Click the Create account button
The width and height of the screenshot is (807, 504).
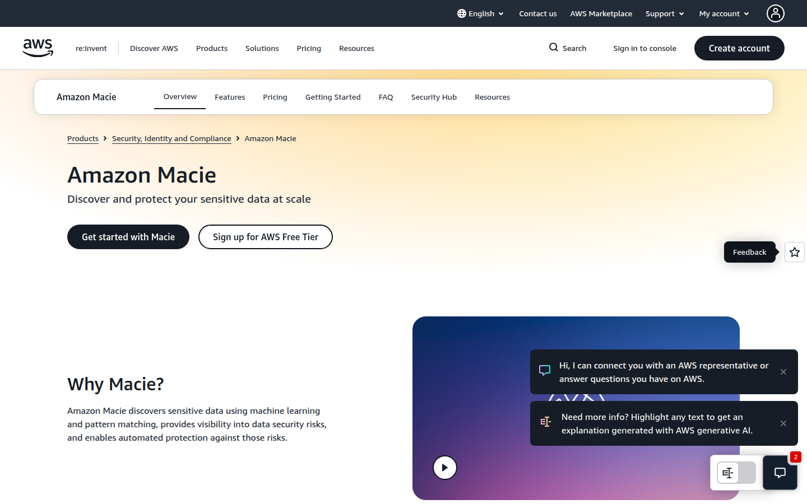[x=739, y=48]
